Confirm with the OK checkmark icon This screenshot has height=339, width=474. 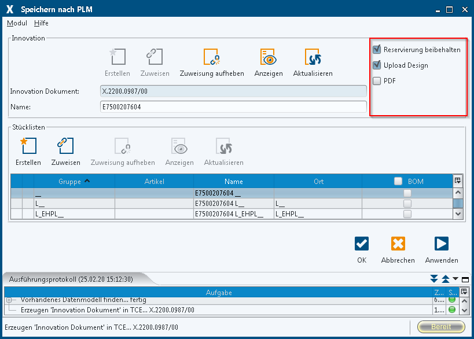362,244
